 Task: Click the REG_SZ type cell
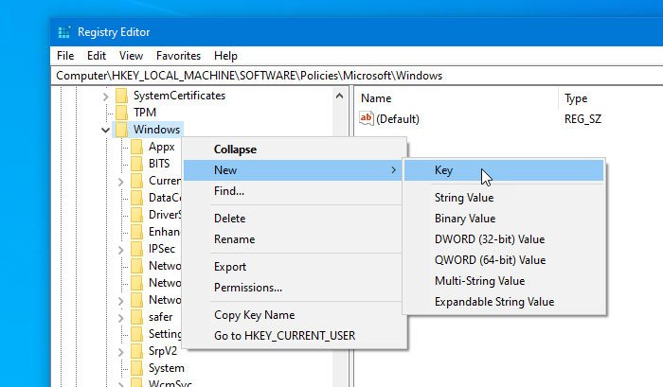[582, 119]
